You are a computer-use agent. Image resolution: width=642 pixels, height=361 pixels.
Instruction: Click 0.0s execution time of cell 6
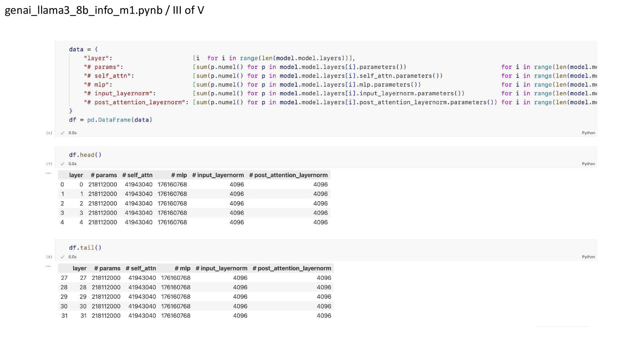73,133
